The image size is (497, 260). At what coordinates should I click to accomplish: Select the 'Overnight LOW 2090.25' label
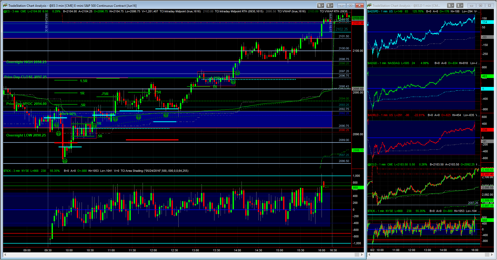pyautogui.click(x=26, y=135)
